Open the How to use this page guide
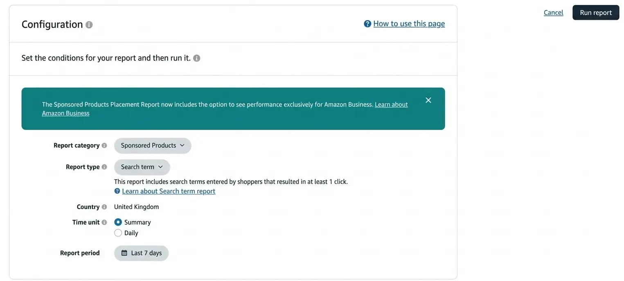Screen dimensions: 624x281 click(x=409, y=24)
